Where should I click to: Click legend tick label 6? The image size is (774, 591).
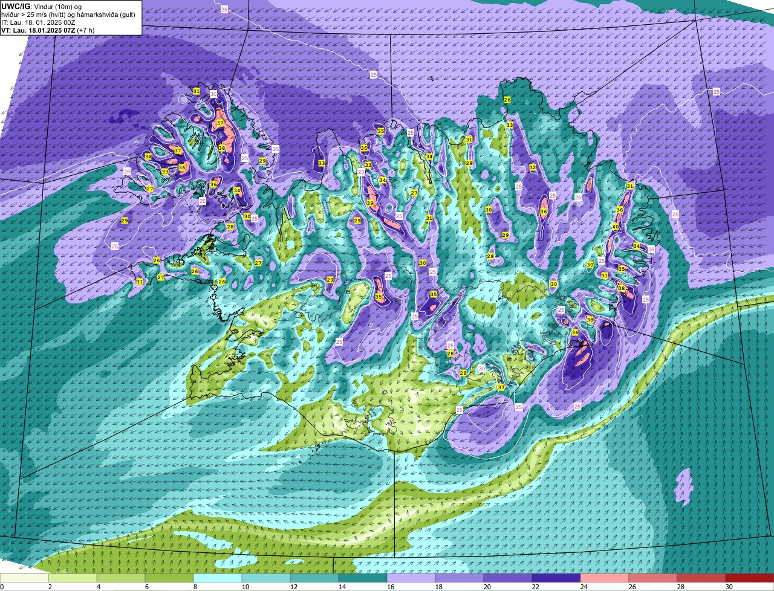click(147, 587)
